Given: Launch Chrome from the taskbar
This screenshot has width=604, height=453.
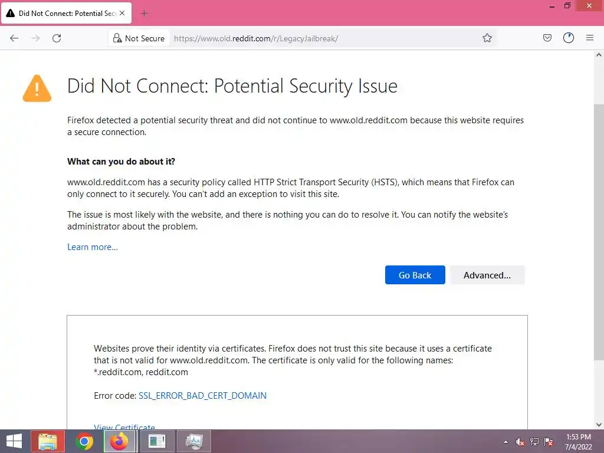Looking at the screenshot, I should 84,441.
